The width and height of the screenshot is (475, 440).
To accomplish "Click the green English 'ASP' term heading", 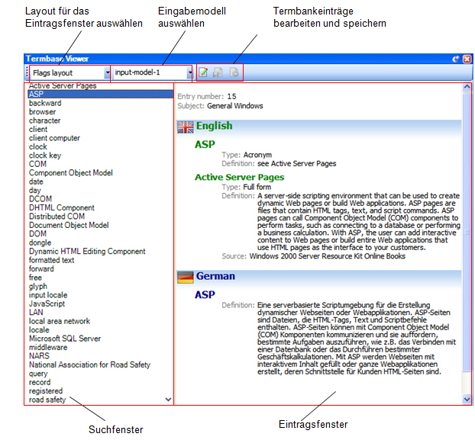I will point(205,145).
